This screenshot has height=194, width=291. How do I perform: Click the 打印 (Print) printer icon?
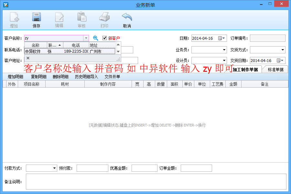[x=104, y=17]
